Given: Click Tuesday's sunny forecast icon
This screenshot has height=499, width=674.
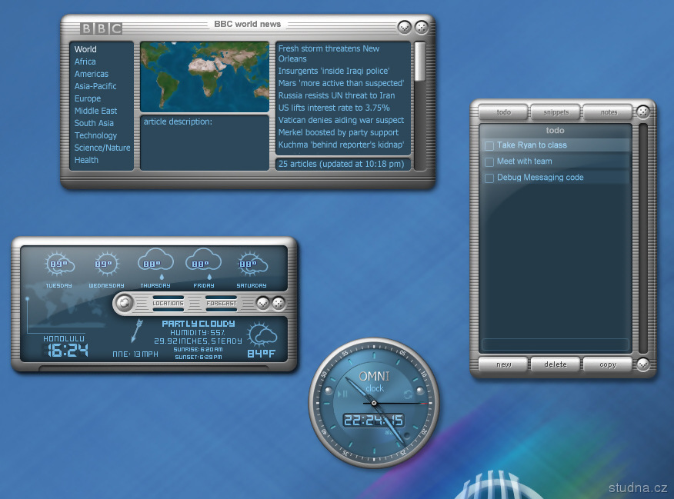Looking at the screenshot, I should pyautogui.click(x=58, y=264).
